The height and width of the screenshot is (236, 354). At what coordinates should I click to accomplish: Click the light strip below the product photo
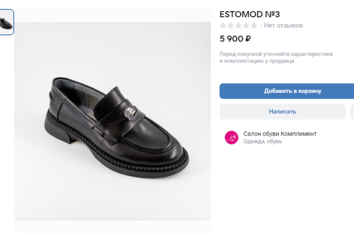112,227
